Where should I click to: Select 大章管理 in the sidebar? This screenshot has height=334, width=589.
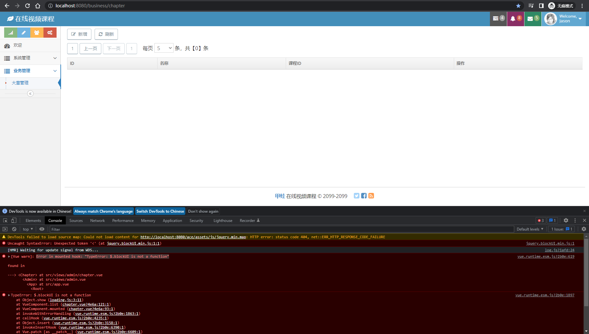30,83
